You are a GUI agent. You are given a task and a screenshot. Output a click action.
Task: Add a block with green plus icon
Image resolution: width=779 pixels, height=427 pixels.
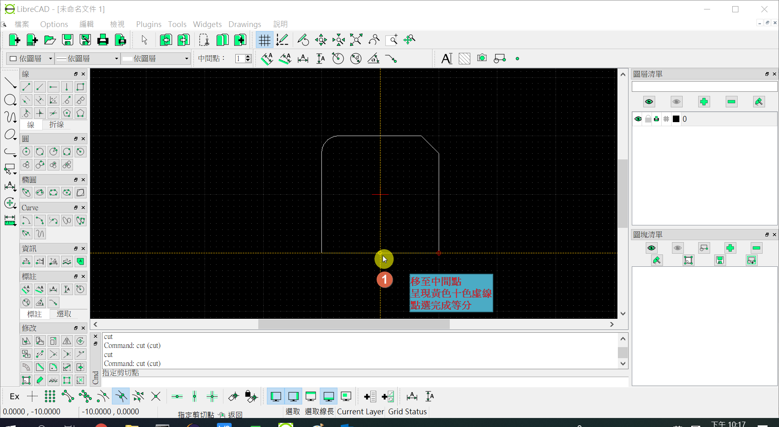tap(730, 248)
